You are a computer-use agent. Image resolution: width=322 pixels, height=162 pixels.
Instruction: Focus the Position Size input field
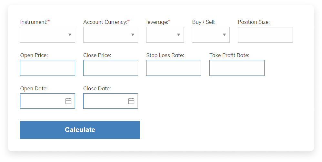pos(265,35)
